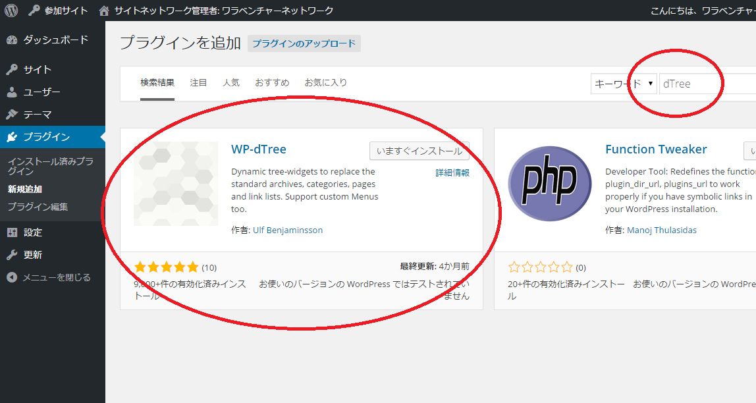Switch to the 注目 tab
Image resolution: width=756 pixels, height=403 pixels.
(x=198, y=83)
